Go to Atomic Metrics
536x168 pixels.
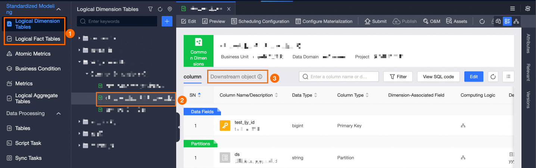tap(33, 54)
